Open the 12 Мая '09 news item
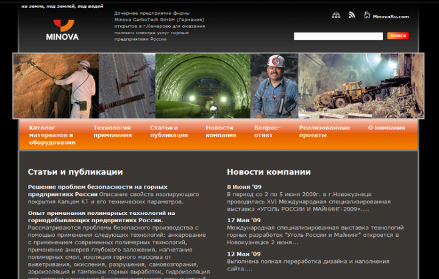 click(243, 254)
